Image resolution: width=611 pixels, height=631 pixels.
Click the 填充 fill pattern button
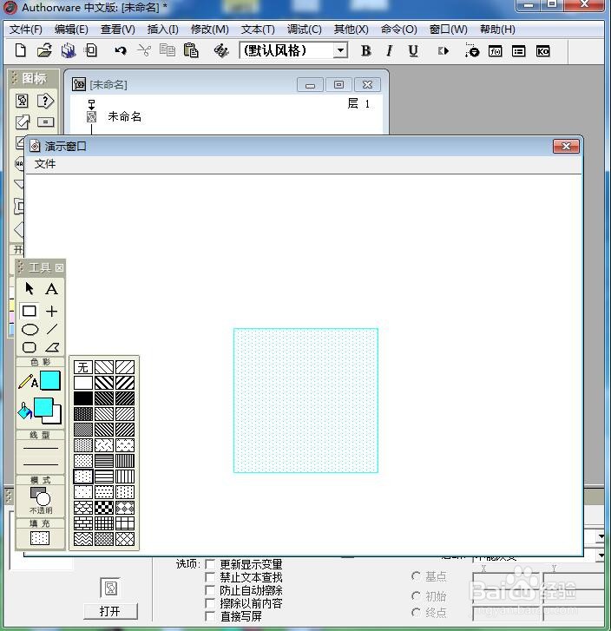[x=40, y=538]
